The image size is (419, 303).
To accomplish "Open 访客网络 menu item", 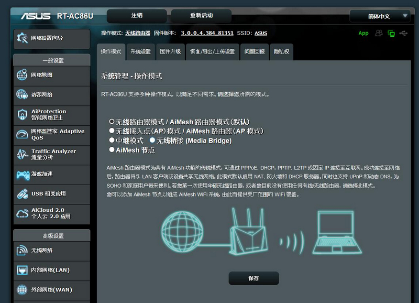I will pos(51,95).
